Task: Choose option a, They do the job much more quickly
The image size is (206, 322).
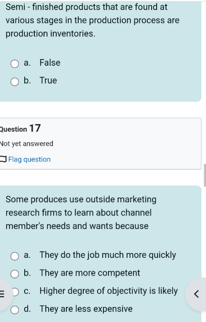Action: (x=15, y=256)
